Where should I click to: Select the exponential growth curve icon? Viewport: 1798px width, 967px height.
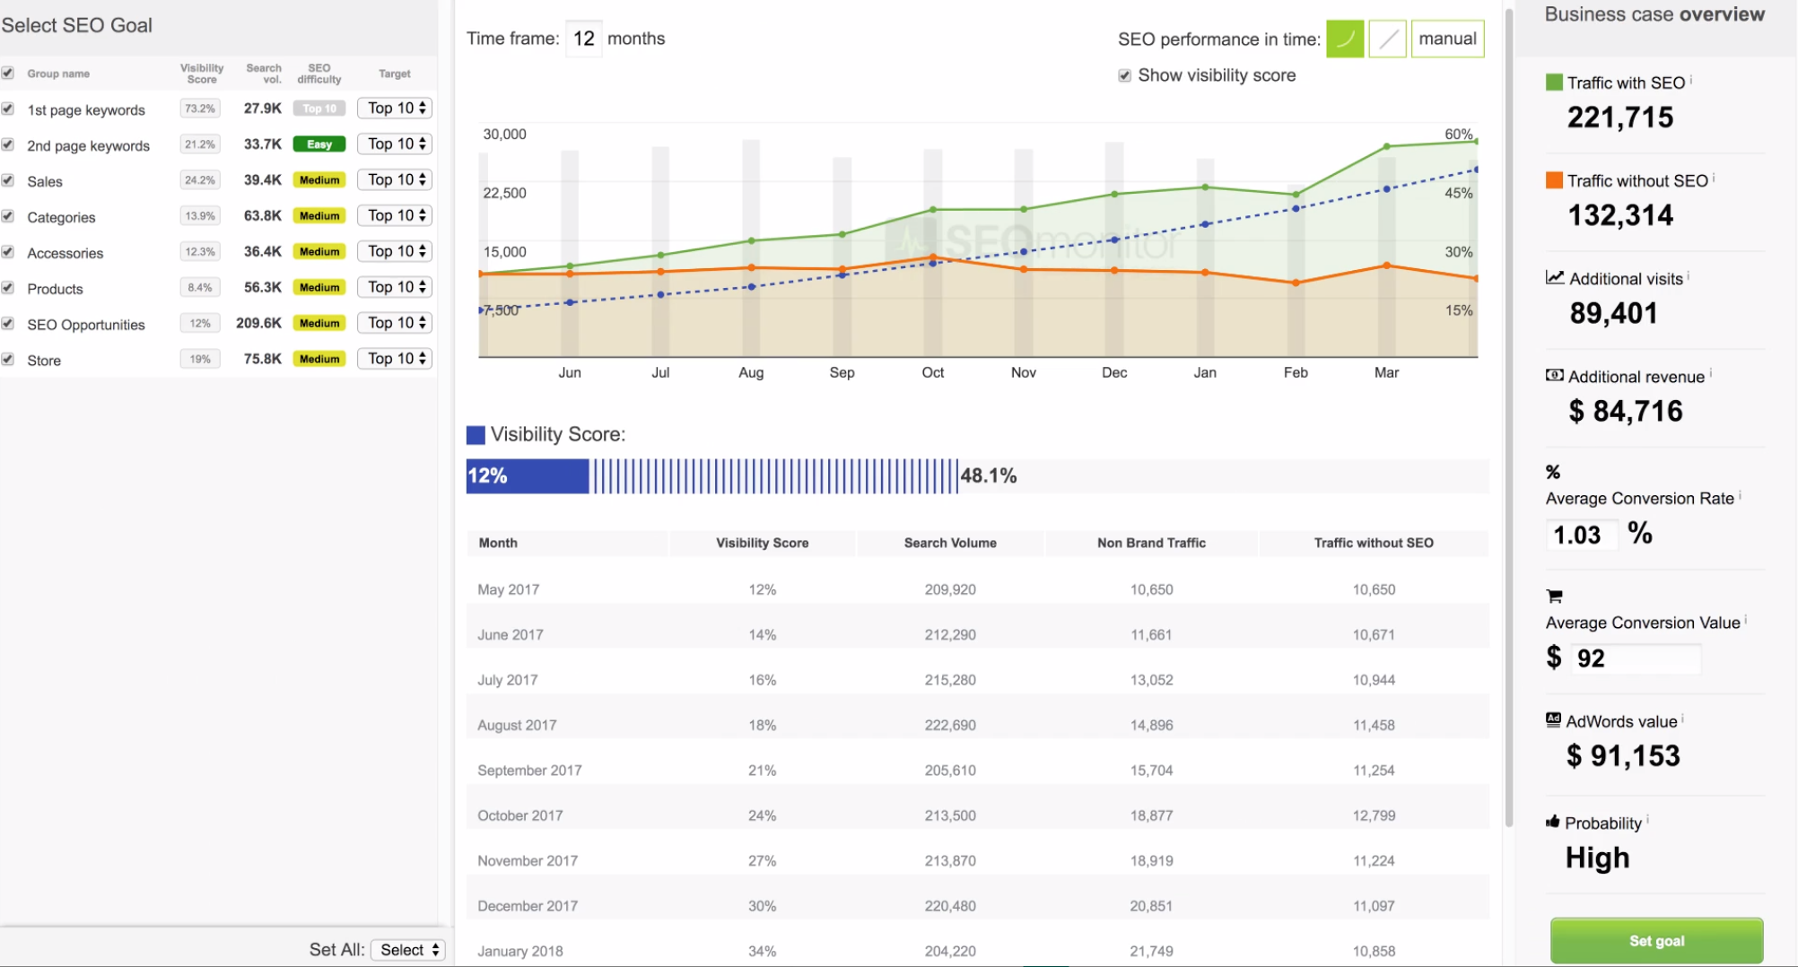[1345, 39]
